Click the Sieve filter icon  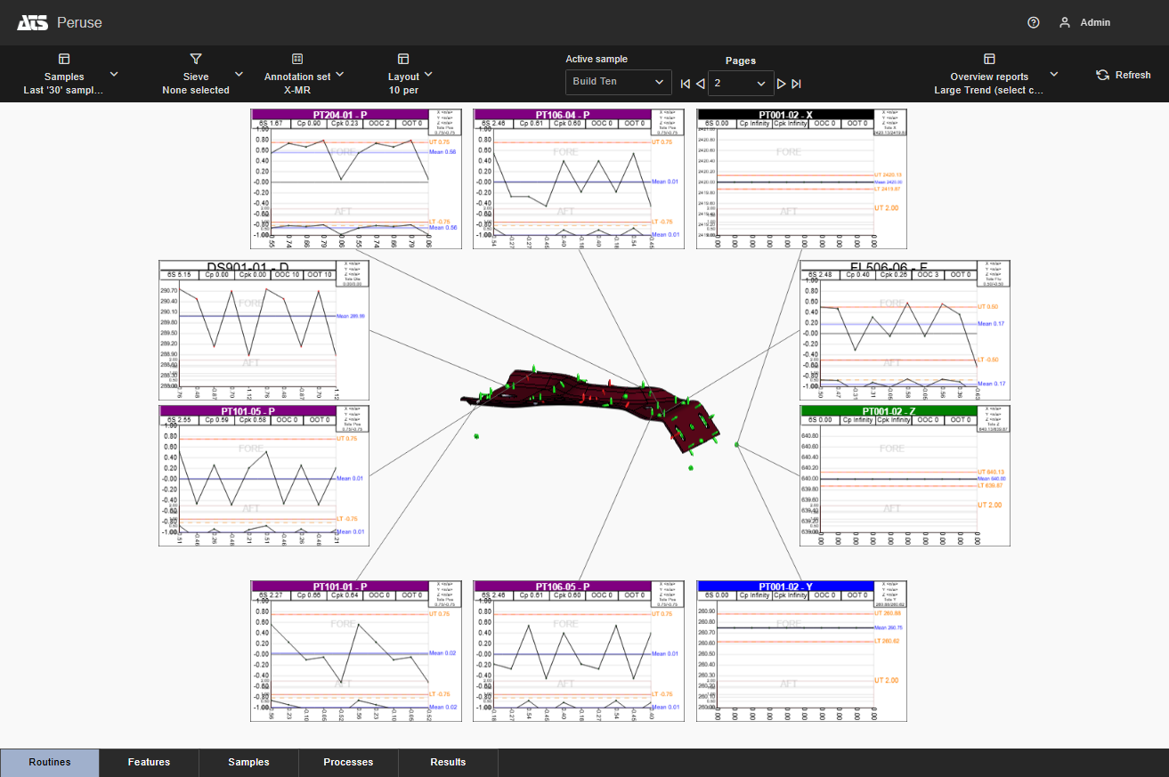pyautogui.click(x=196, y=59)
